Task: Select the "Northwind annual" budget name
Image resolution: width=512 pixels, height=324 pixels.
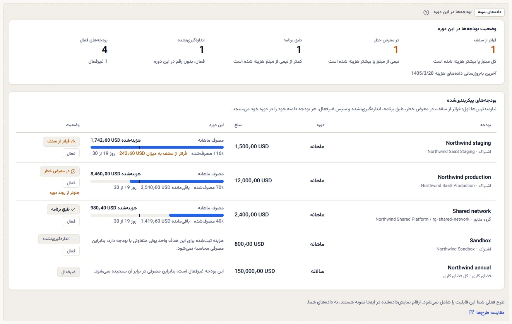Action: pos(469,267)
